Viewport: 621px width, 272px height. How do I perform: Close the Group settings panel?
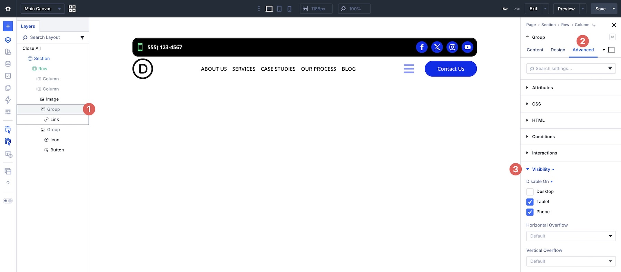point(614,25)
